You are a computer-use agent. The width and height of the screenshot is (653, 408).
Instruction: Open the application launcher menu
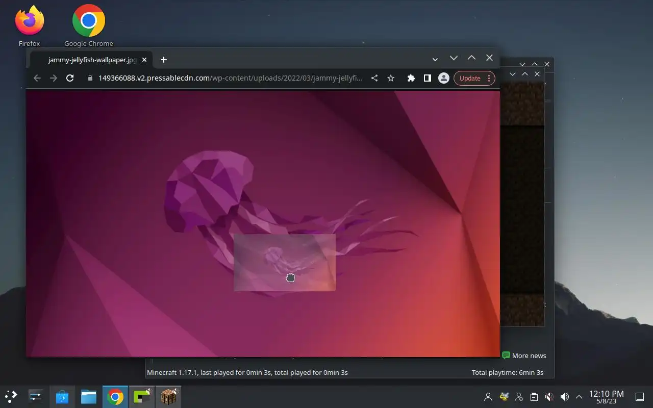[x=11, y=396]
